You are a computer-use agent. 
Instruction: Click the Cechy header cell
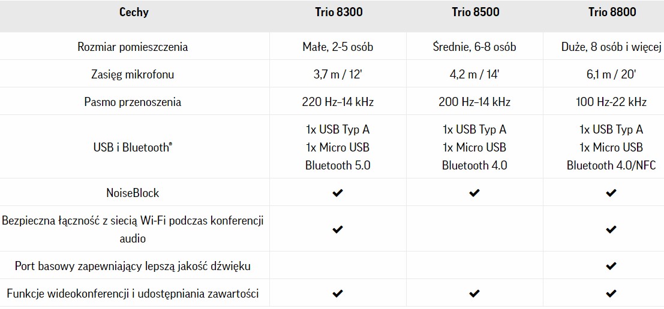tap(134, 12)
